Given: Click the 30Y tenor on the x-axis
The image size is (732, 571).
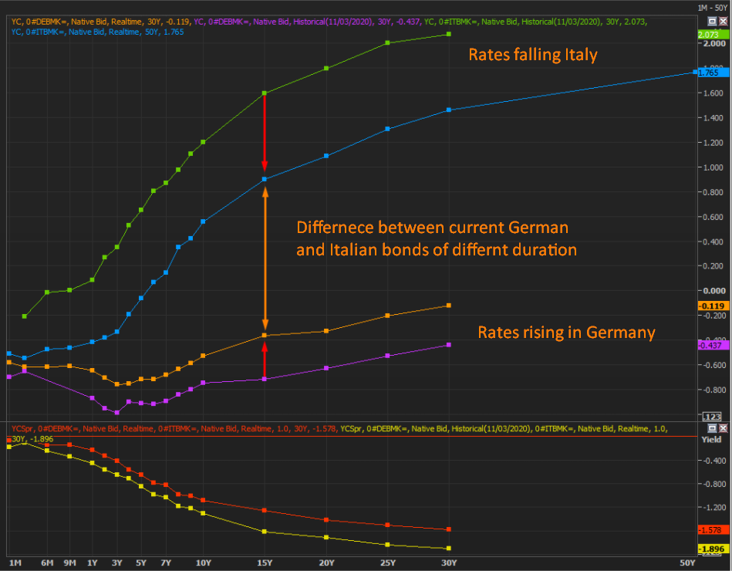Looking at the screenshot, I should 449,563.
